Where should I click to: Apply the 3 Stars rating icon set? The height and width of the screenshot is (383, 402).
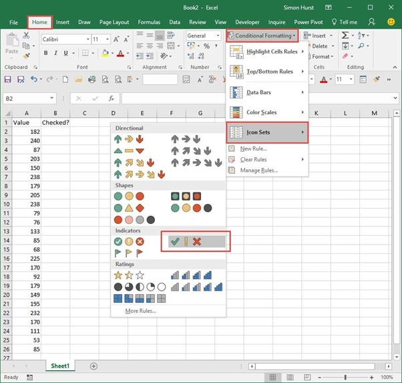[129, 275]
